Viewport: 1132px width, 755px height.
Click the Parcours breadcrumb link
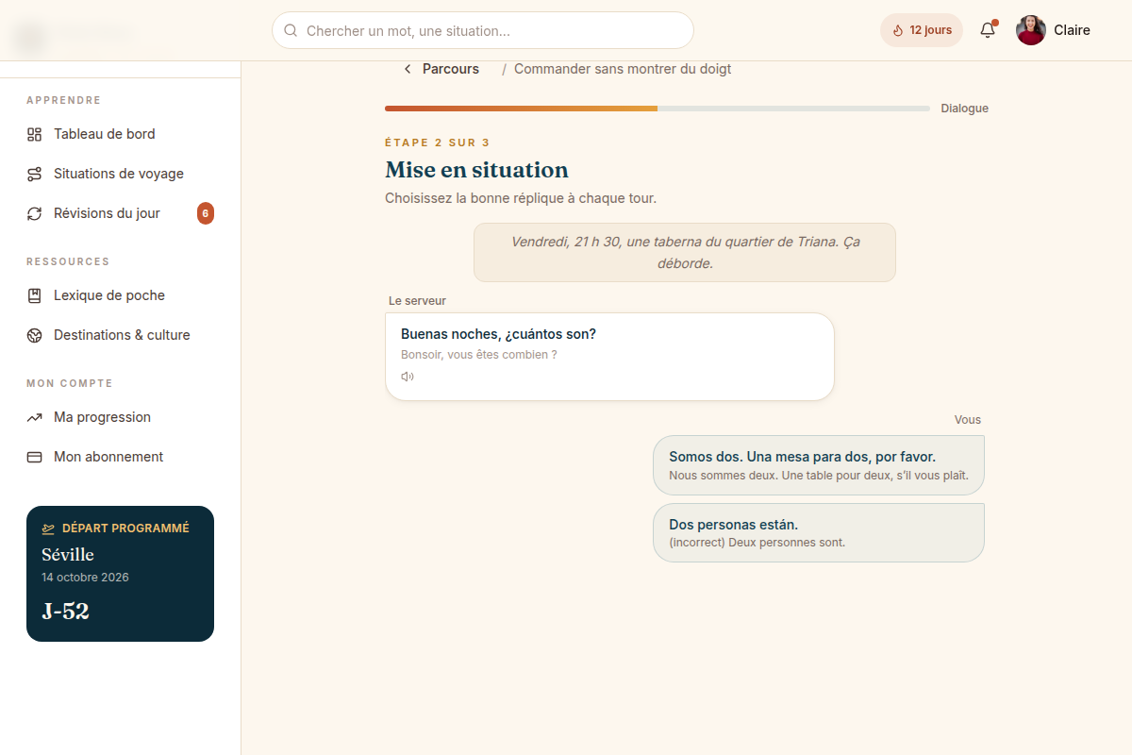click(x=451, y=69)
